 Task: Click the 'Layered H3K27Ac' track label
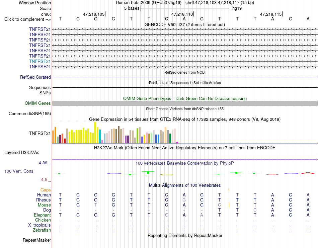(x=22, y=153)
